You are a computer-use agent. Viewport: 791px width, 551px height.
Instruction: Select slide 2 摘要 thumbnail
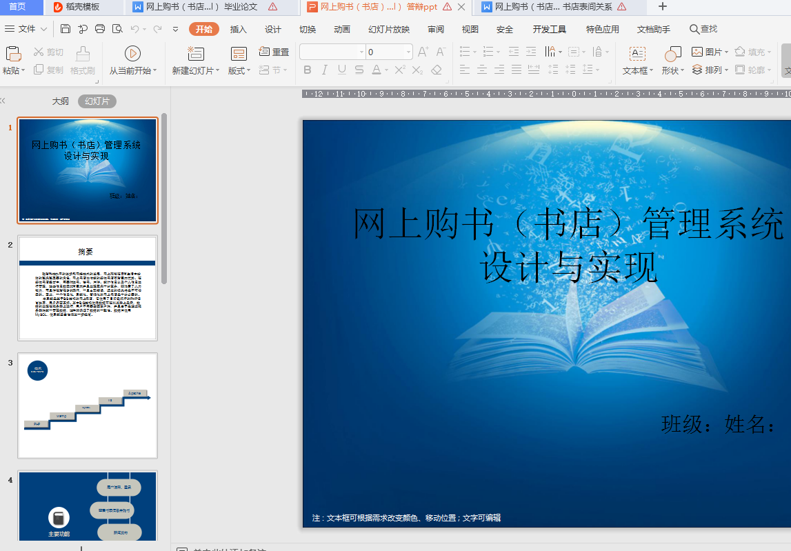88,288
